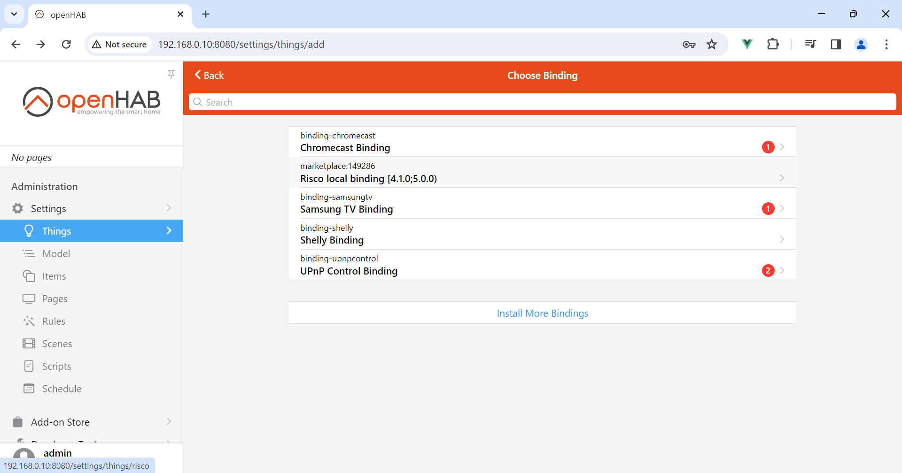This screenshot has width=902, height=473.
Task: Expand the Add-on Store chevron
Action: [169, 421]
